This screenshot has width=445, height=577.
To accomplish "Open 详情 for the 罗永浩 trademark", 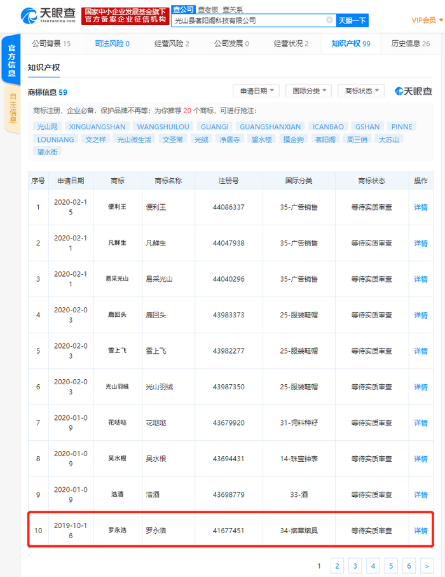I will click(x=421, y=531).
